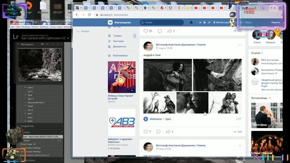Open the Doroshenko Photography link

[272, 70]
